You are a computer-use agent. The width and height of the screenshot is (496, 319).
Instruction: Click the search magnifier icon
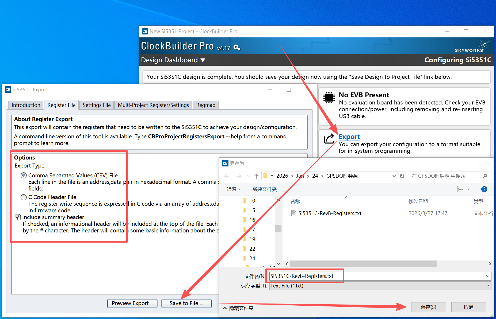tap(484, 176)
